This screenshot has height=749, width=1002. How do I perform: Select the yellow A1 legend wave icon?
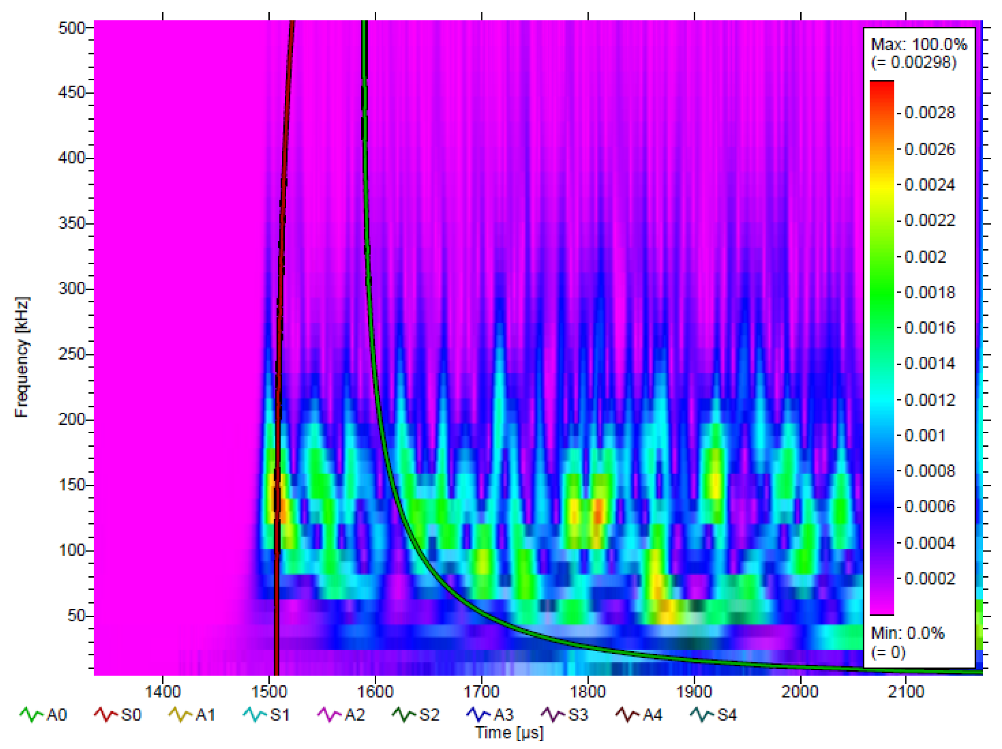coord(180,715)
